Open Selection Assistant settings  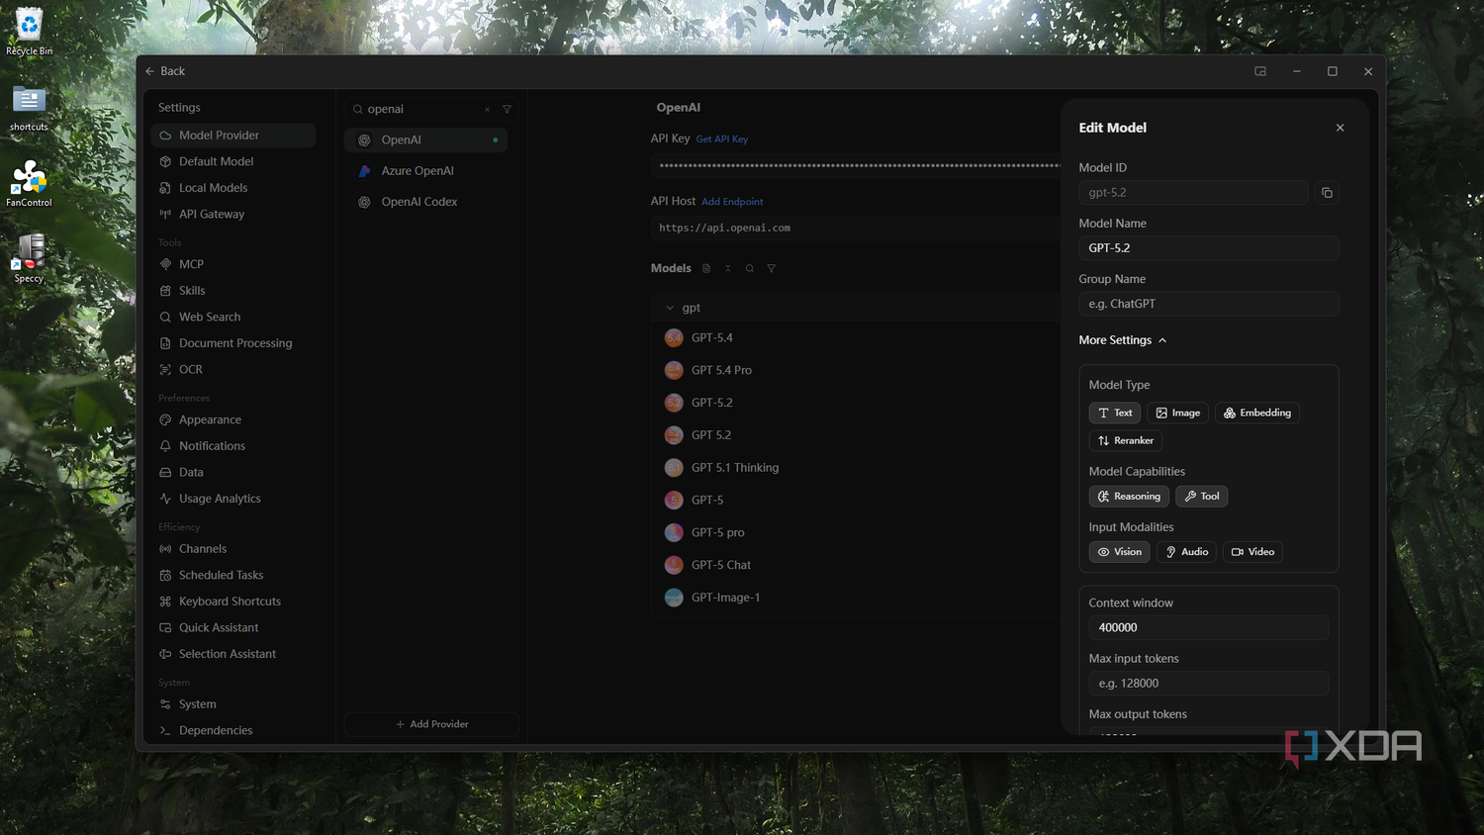(233, 654)
